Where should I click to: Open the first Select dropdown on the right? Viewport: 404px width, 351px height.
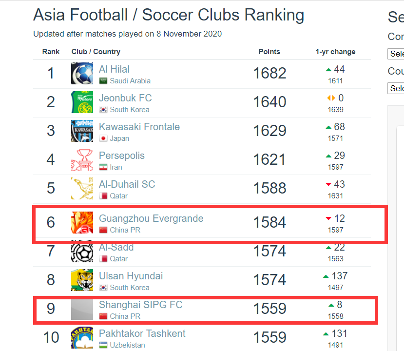click(x=396, y=54)
